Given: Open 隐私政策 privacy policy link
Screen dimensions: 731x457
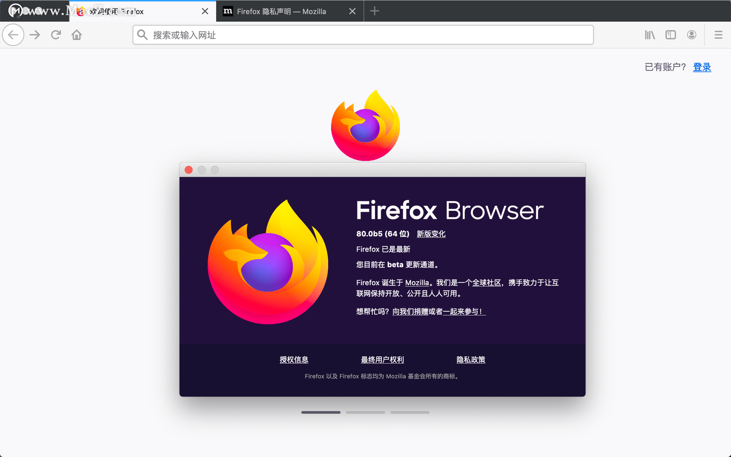Looking at the screenshot, I should point(471,360).
